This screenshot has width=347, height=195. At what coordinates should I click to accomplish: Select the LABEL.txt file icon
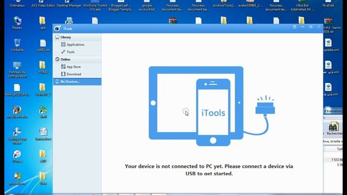point(43,45)
